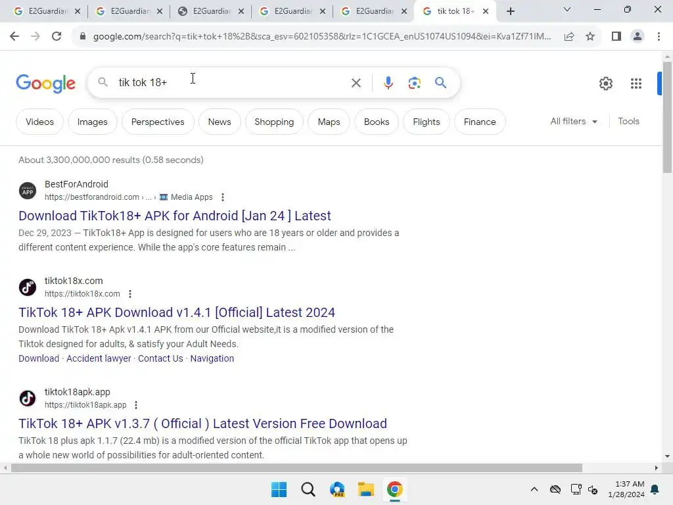Screen dimensions: 673x505
Task: Click the browser address bar URL
Action: [x=322, y=37]
